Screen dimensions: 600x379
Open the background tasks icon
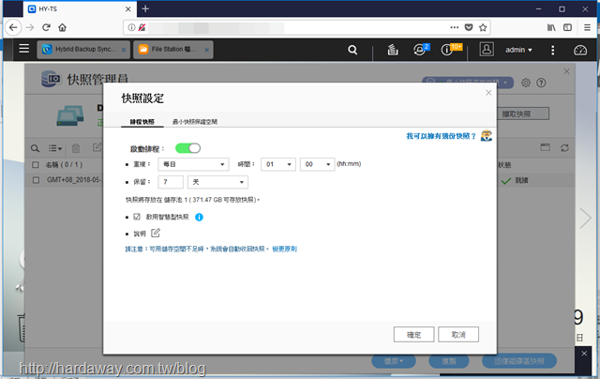point(393,50)
